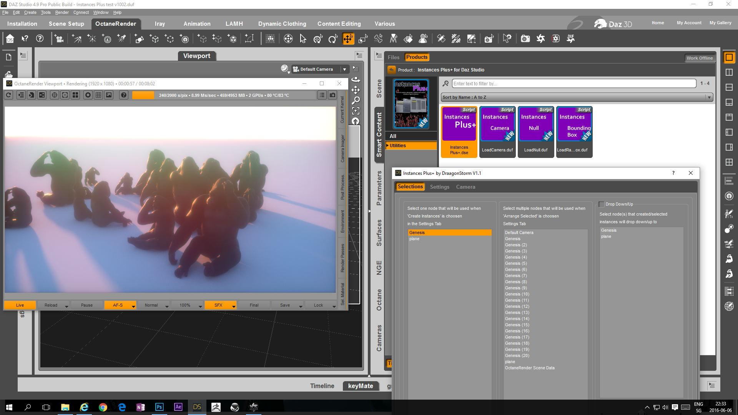
Task: Toggle the SFX button in Octane viewport
Action: click(218, 305)
